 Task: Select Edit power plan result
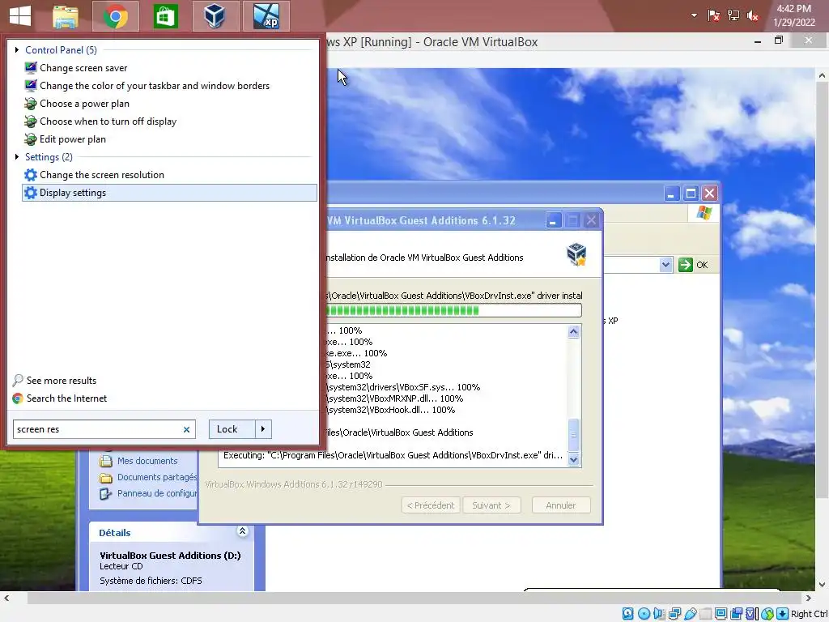(x=72, y=139)
